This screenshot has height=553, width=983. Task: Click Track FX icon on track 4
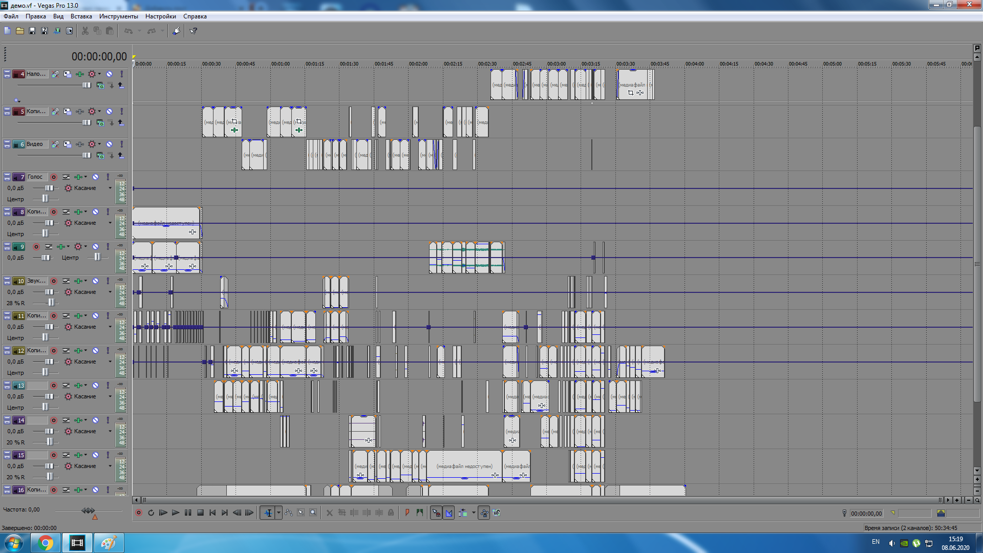coord(80,74)
